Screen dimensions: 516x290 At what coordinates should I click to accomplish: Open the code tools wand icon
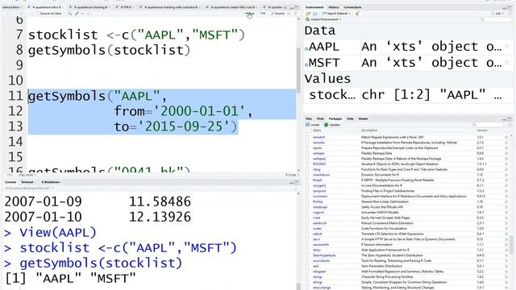[x=77, y=14]
